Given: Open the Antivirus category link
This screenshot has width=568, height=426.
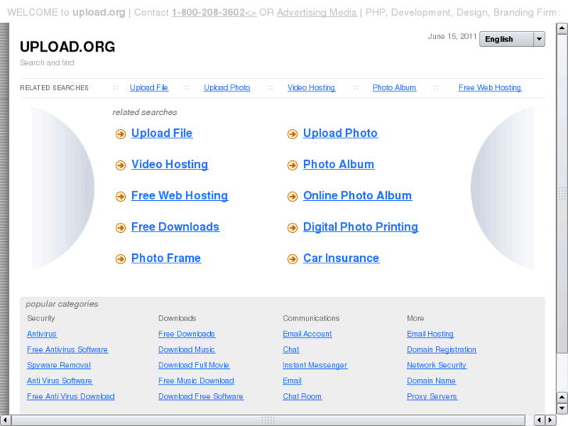Looking at the screenshot, I should click(x=41, y=334).
